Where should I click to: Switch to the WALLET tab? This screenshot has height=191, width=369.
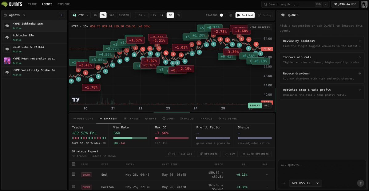click(187, 118)
